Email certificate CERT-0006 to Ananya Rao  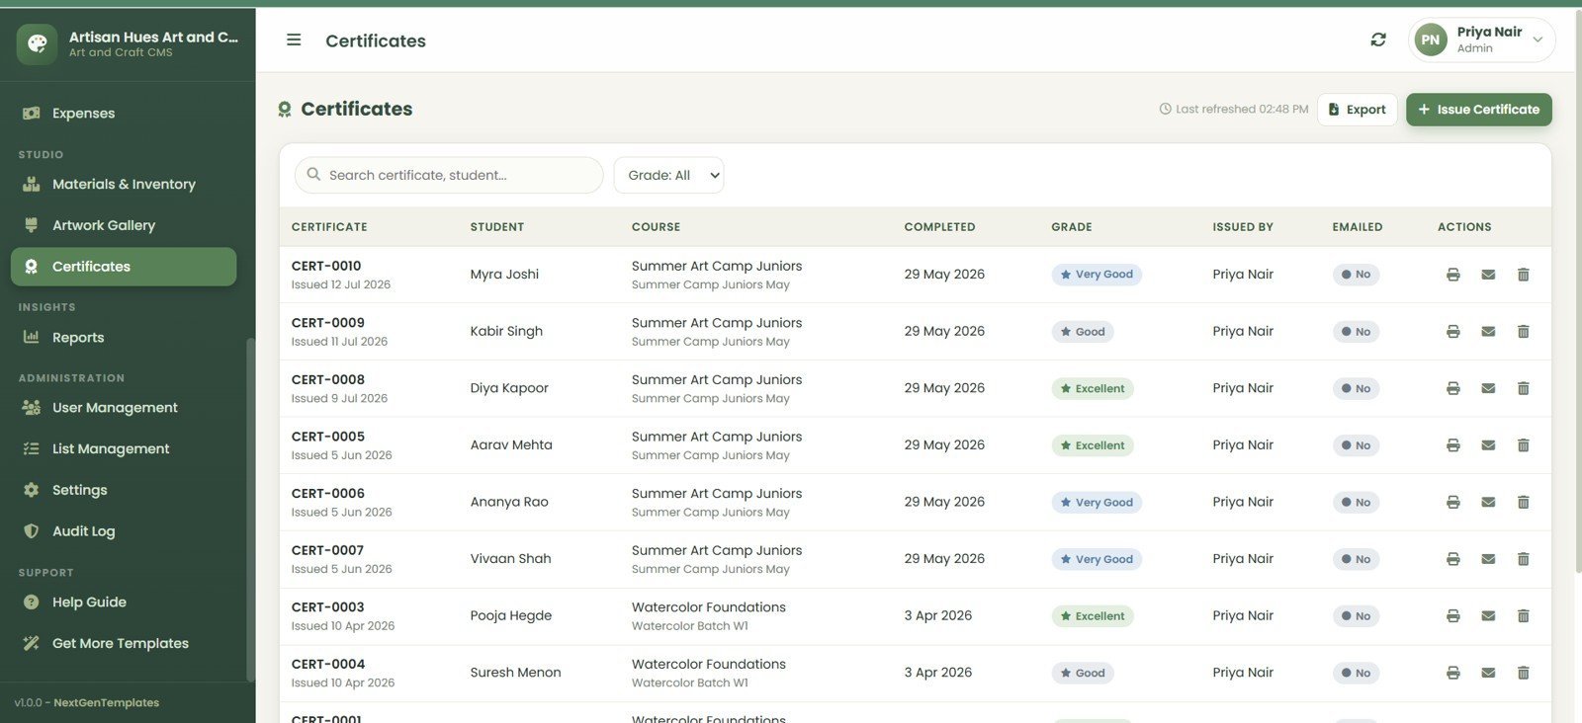1488,502
